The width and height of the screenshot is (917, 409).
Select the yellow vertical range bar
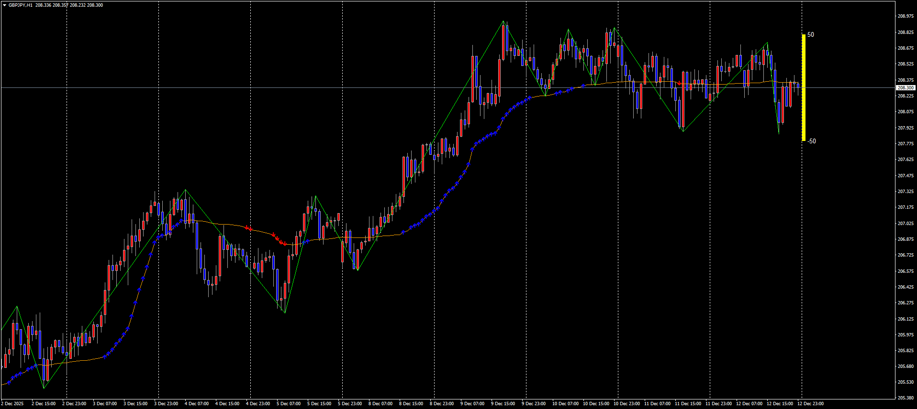804,88
